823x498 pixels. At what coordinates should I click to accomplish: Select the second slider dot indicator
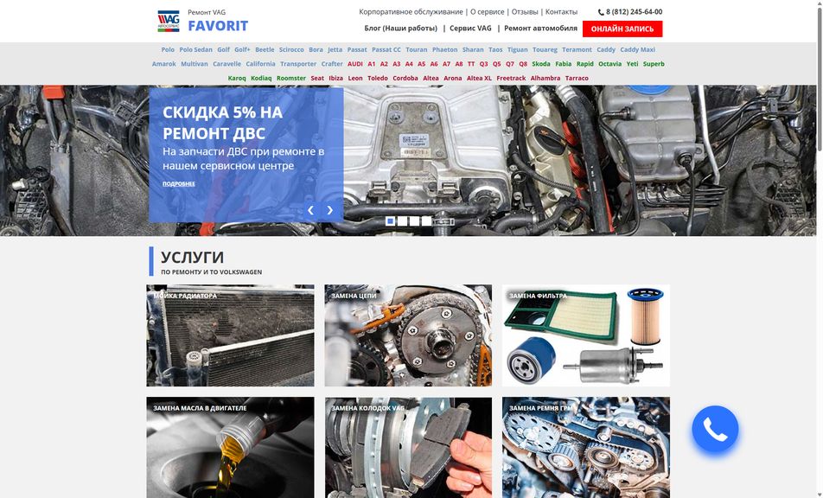[402, 221]
